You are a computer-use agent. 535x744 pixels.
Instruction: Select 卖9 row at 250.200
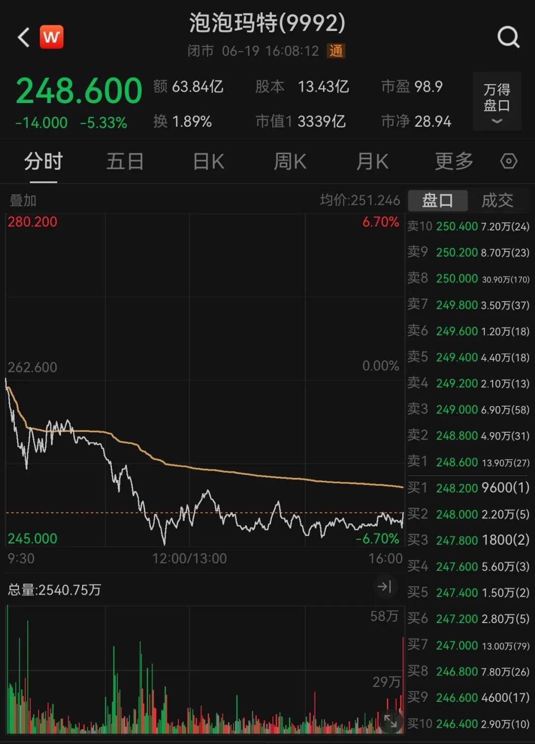tap(468, 252)
